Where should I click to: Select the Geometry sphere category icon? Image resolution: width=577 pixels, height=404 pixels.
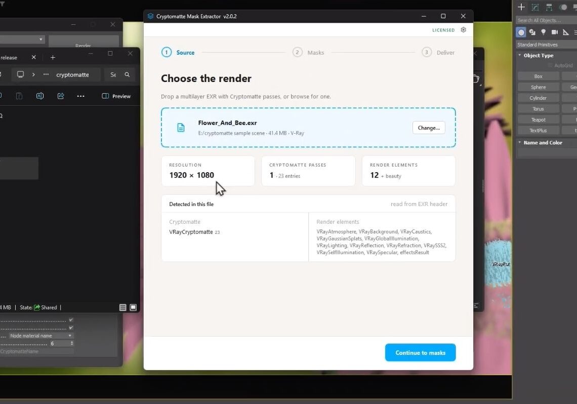(521, 32)
